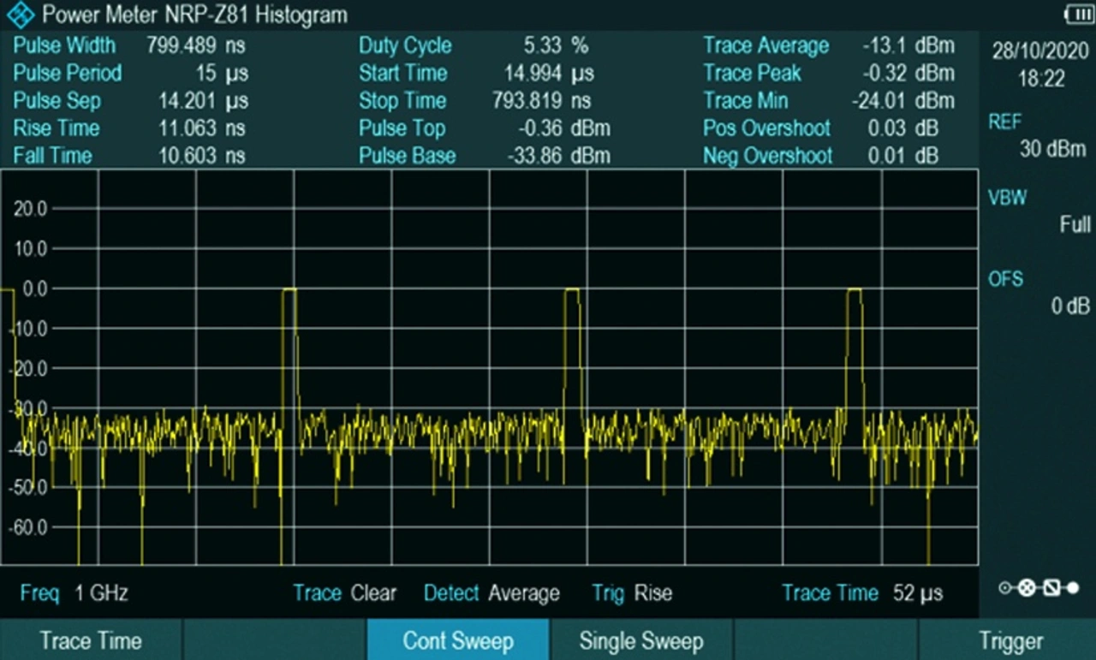Click the concentric-circle connector icon in signal chain

click(1005, 588)
